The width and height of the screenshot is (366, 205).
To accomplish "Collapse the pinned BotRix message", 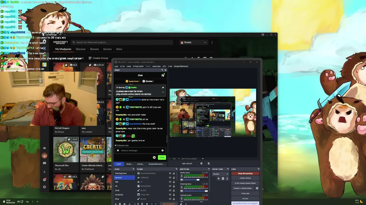I will coord(163,92).
